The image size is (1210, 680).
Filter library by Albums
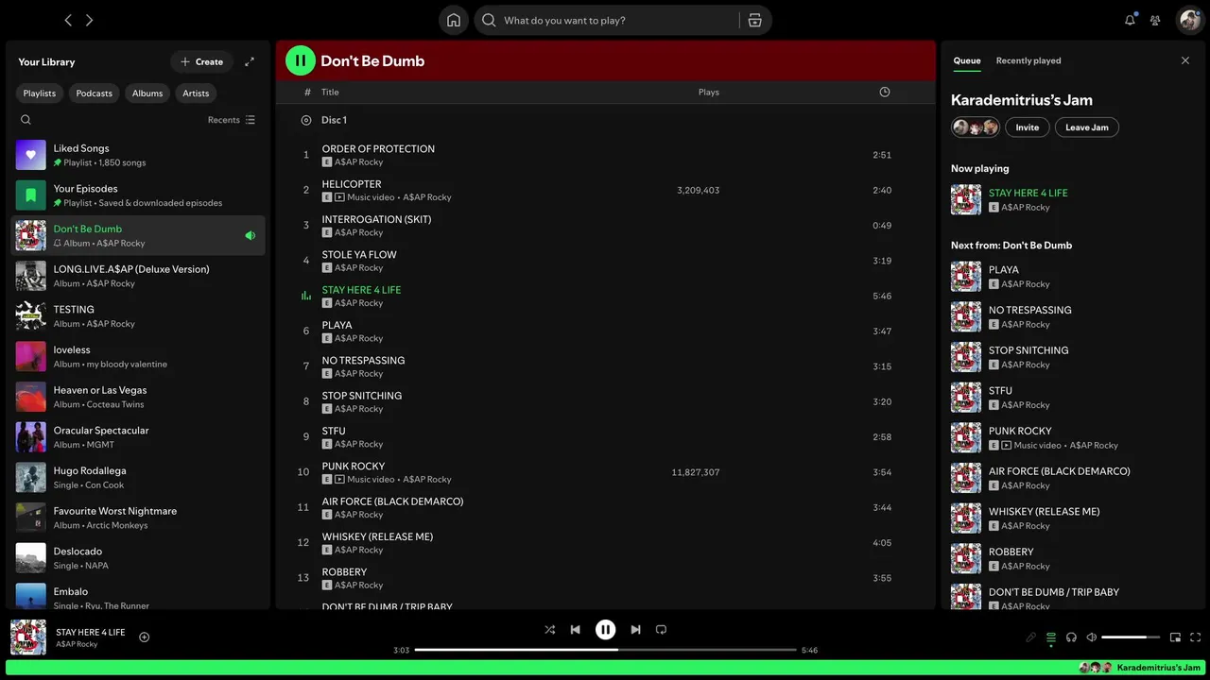coord(147,93)
